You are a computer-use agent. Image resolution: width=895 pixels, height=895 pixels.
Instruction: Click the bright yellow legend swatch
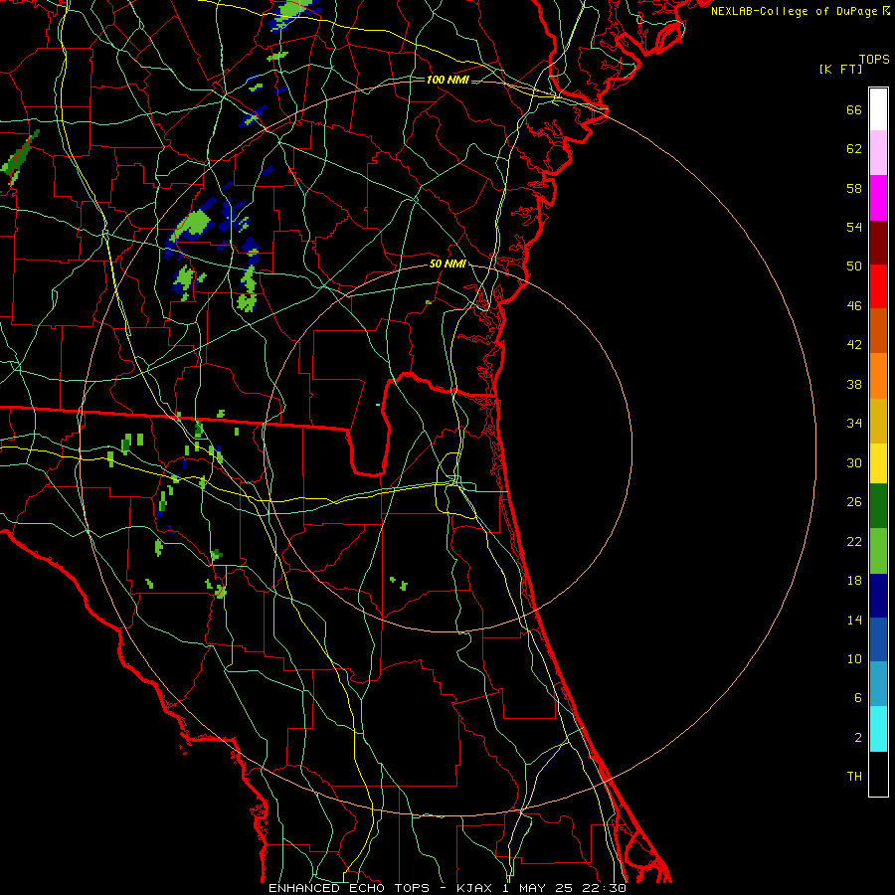[x=878, y=463]
